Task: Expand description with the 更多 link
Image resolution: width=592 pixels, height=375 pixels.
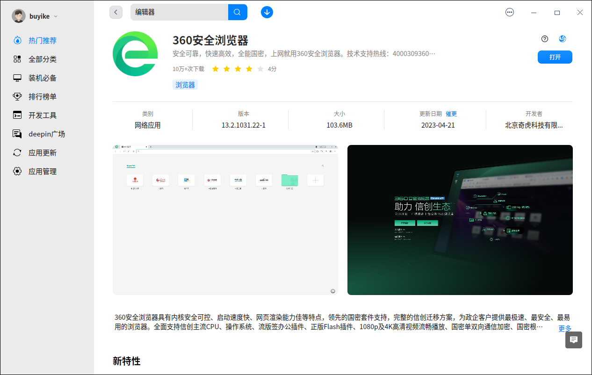Action: click(x=564, y=329)
